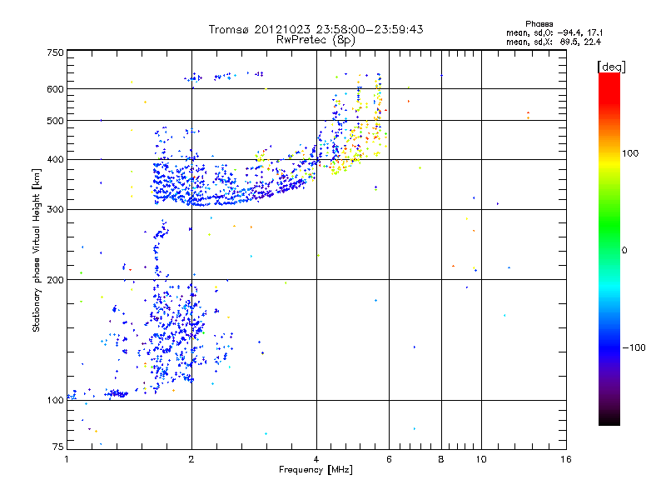Click the black bottom of the colorbar
This screenshot has width=666, height=500.
[x=609, y=419]
